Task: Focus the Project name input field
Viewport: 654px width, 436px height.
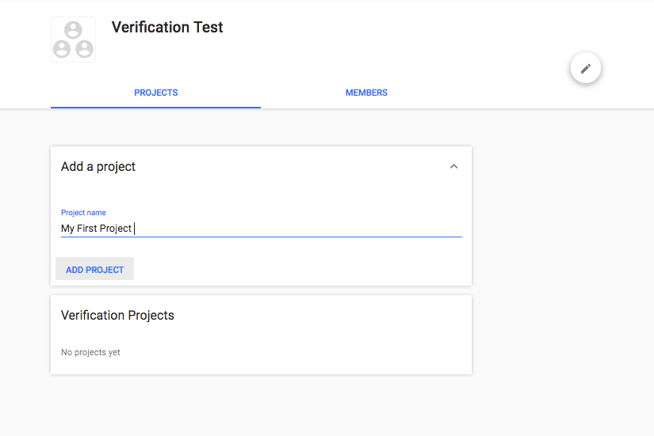Action: 262,228
